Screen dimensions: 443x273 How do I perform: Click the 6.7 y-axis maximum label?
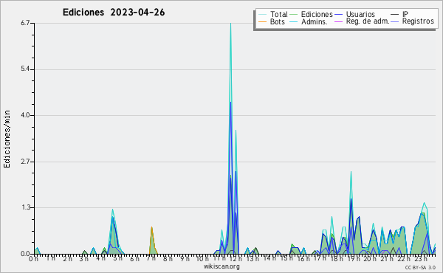tap(25, 23)
